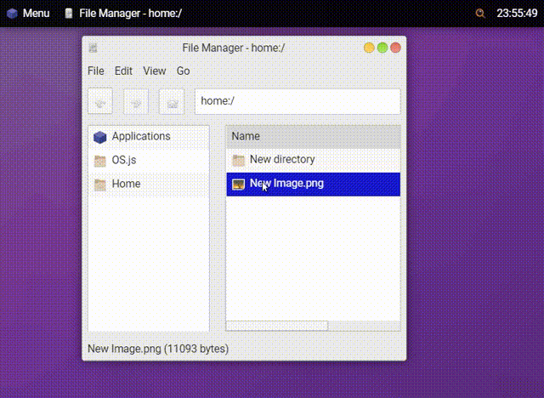Viewport: 544px width, 398px height.
Task: Click the window icon in title bar
Action: tap(93, 48)
